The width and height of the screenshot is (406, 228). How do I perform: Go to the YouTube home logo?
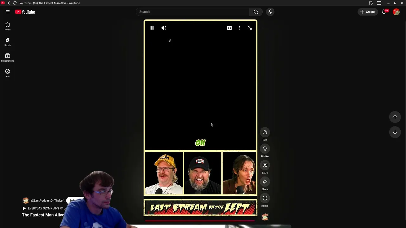coord(25,12)
